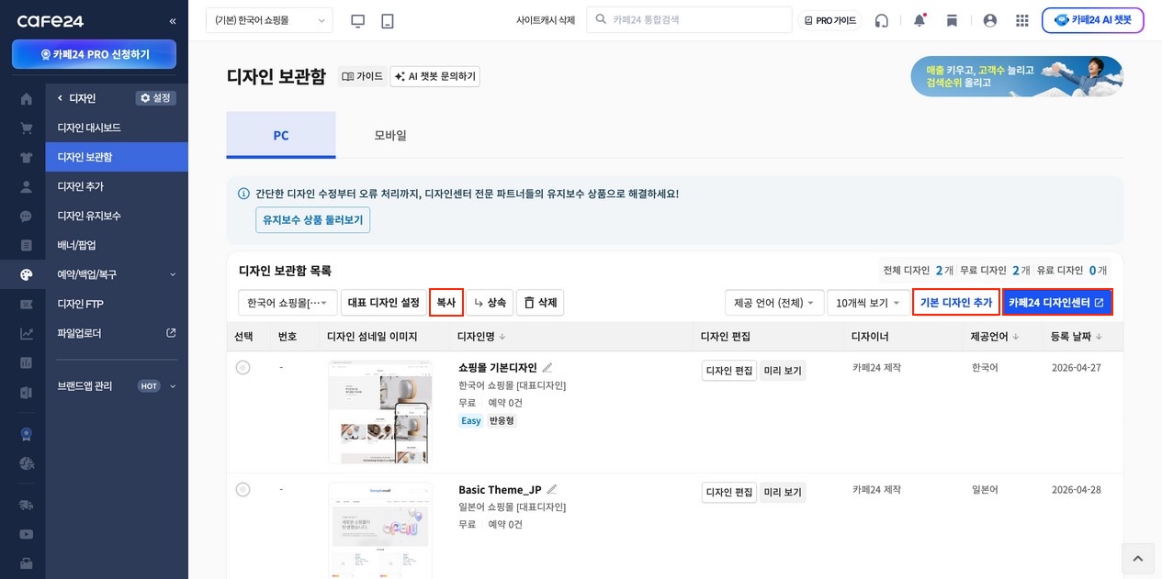Viewport: 1162px width, 579px height.
Task: Select radio button for 쇼핑몰 기본디자인 row
Action: pos(243,367)
